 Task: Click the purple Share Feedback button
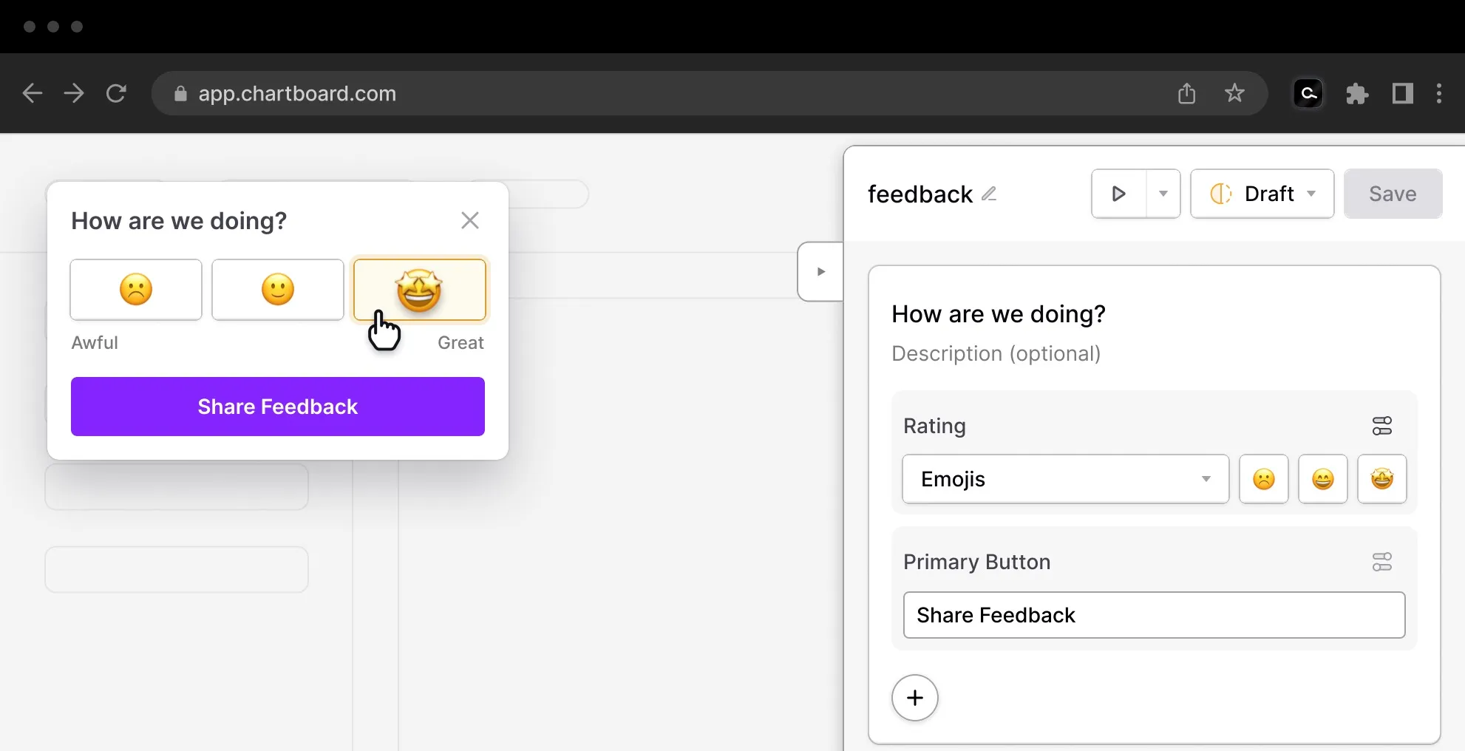(x=278, y=407)
